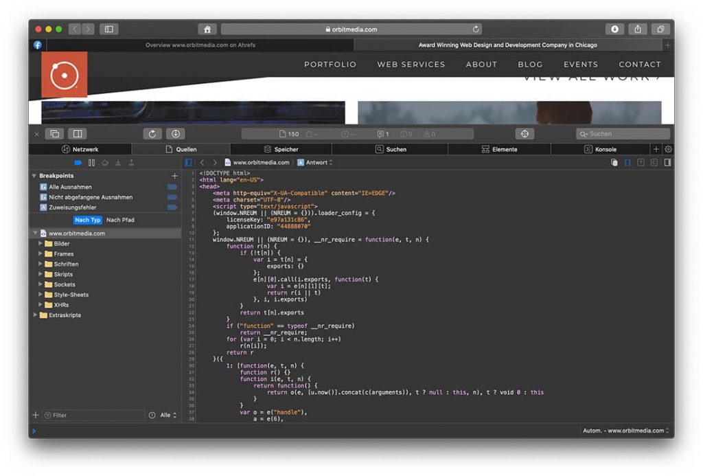
Task: Start element selection crosshair tool
Action: 525,134
